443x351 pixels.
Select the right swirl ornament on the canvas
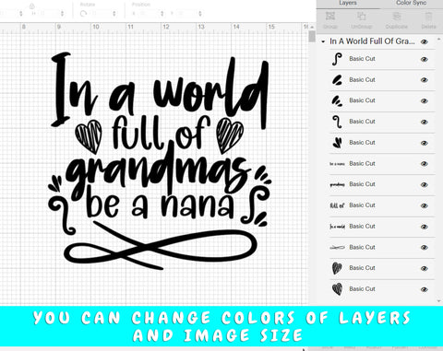[256, 205]
